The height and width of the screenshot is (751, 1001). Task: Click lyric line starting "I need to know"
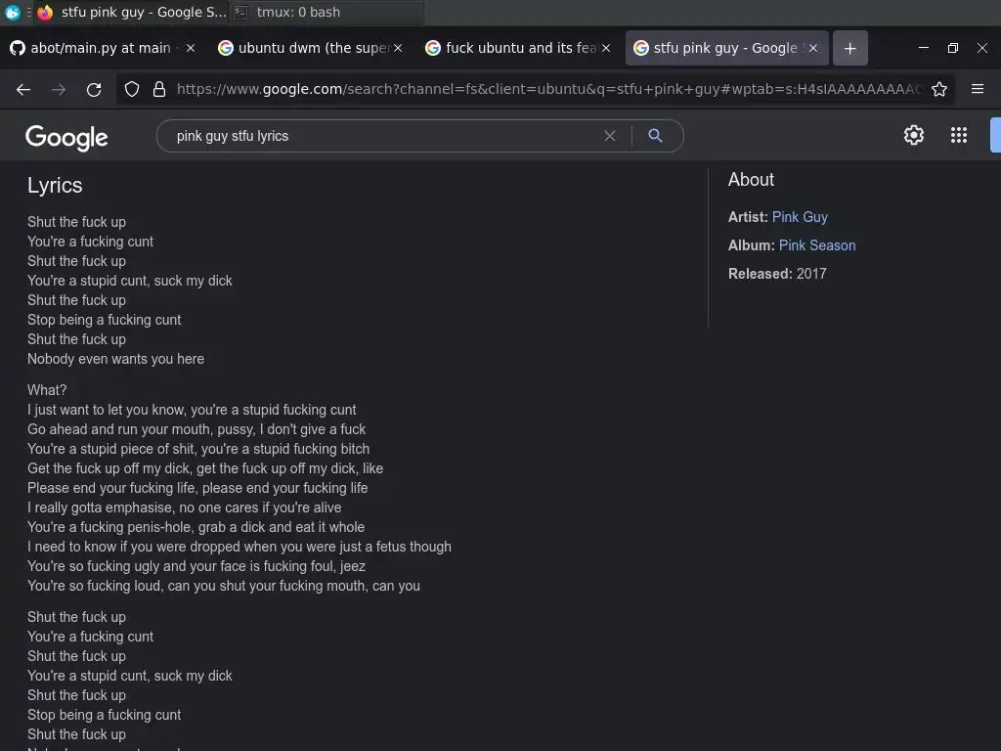coord(239,547)
